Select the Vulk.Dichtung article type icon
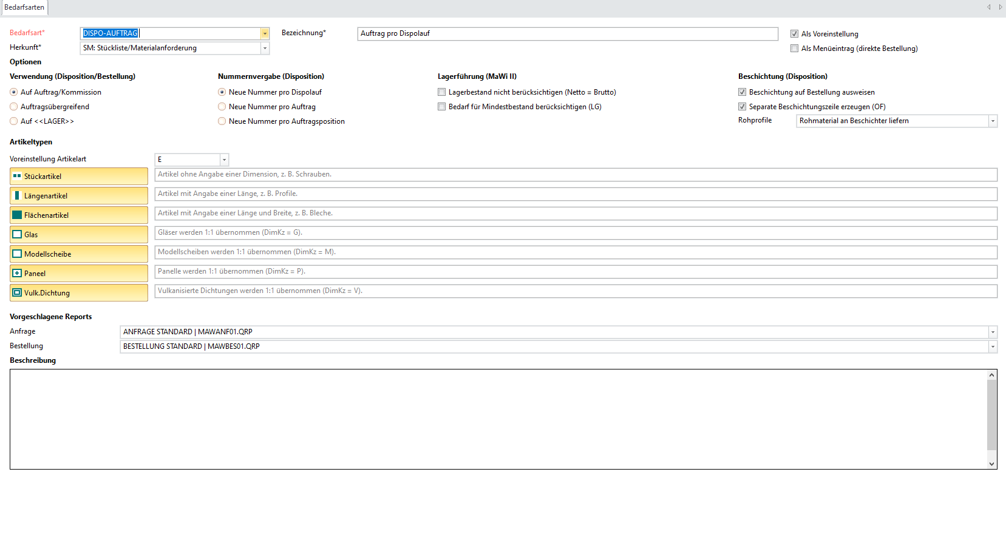 (17, 293)
